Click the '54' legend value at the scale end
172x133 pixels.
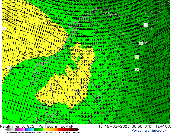(78, 132)
